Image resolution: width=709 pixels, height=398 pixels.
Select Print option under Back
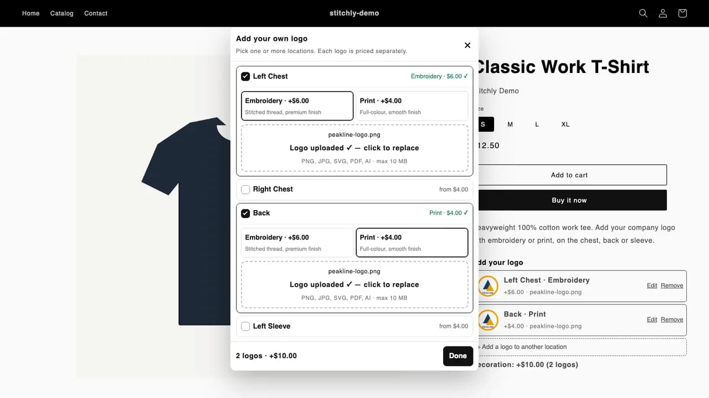click(x=412, y=242)
